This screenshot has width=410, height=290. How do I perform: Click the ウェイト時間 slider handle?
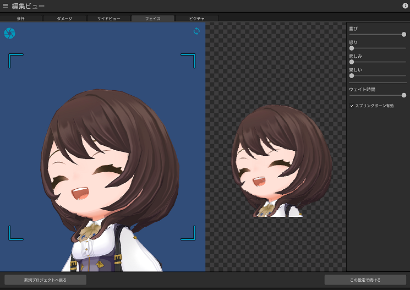pos(404,95)
